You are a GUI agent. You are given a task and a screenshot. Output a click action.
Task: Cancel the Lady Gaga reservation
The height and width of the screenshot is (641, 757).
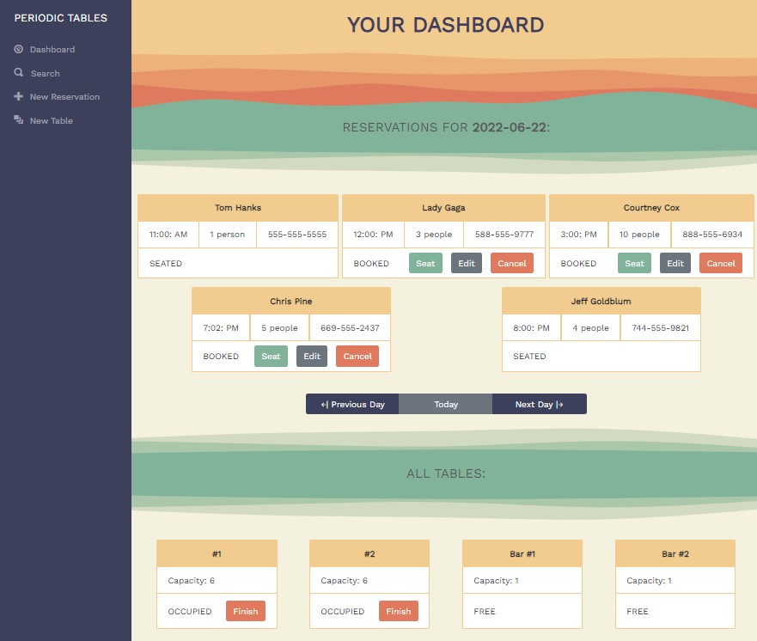pos(512,263)
